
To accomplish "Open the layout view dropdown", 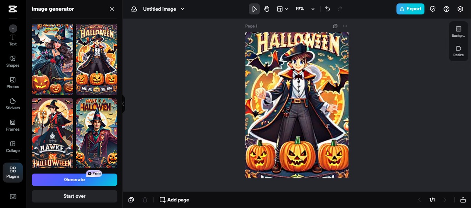I will pyautogui.click(x=283, y=9).
